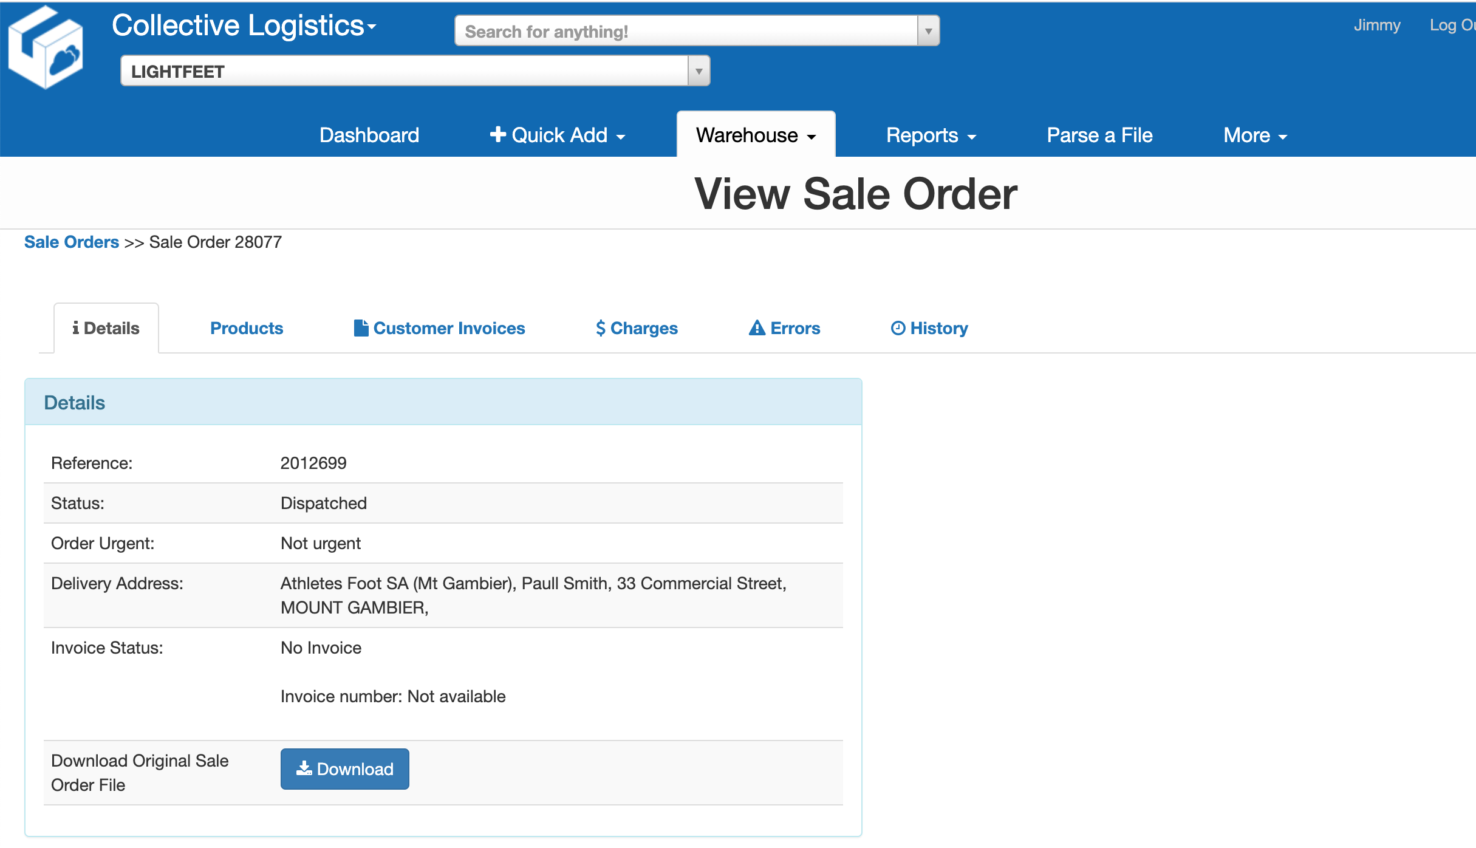Switch to the Products tab
This screenshot has width=1476, height=848.
click(x=247, y=328)
